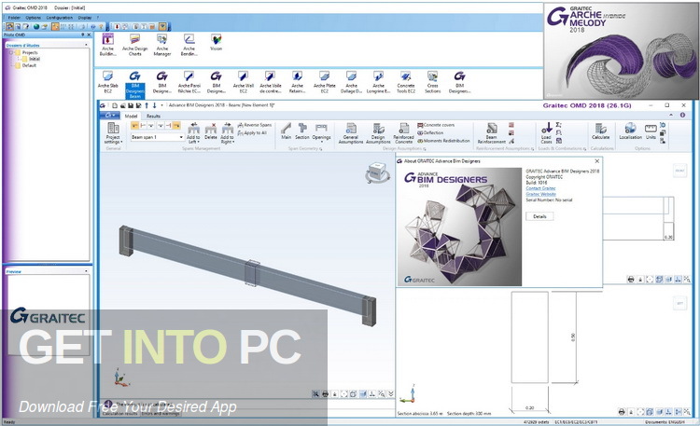The width and height of the screenshot is (700, 426).
Task: Open Moments Redistribution settings
Action: click(443, 141)
